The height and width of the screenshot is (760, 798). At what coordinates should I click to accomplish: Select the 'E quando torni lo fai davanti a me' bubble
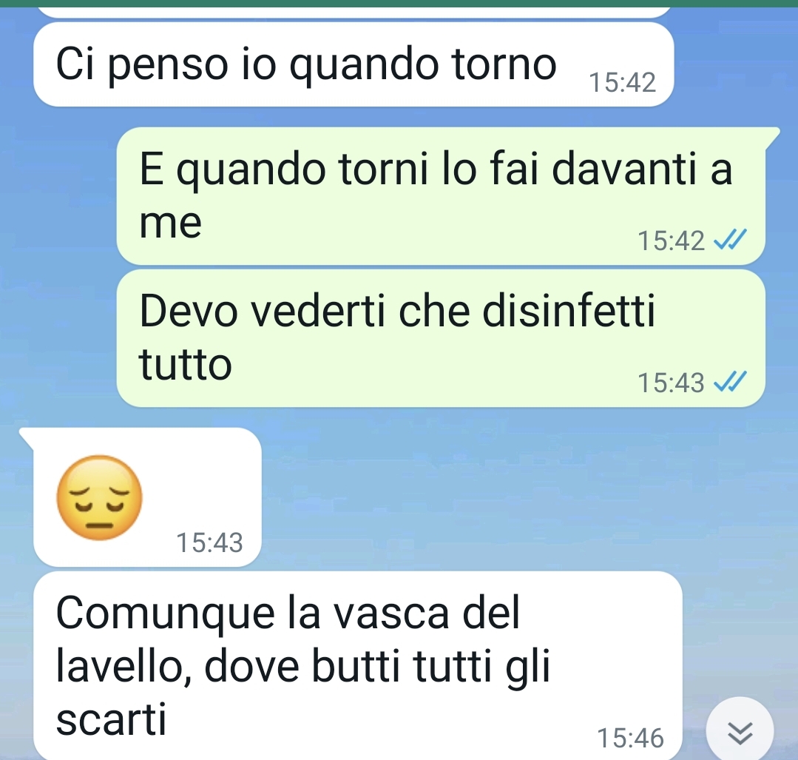point(441,196)
